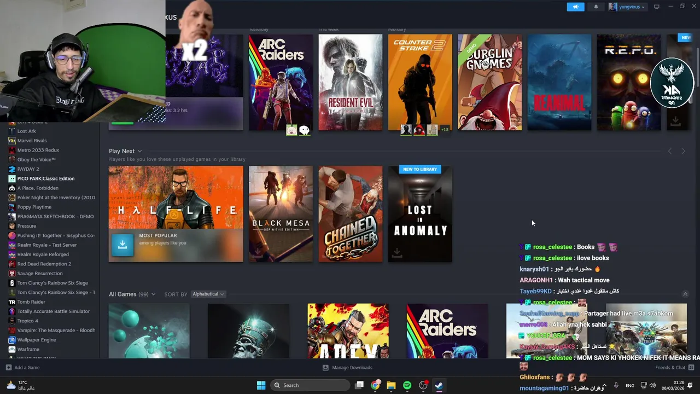Select PAYDAY 2 in library list
The width and height of the screenshot is (700, 394).
[28, 169]
